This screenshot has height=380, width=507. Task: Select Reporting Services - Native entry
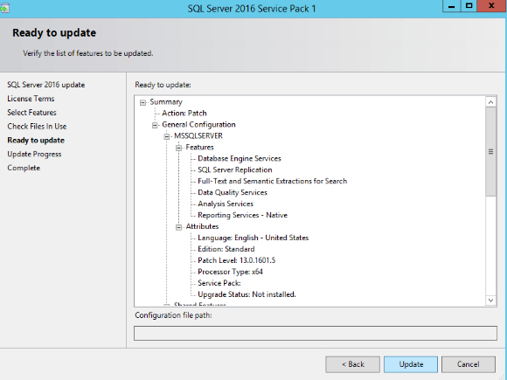coord(242,215)
